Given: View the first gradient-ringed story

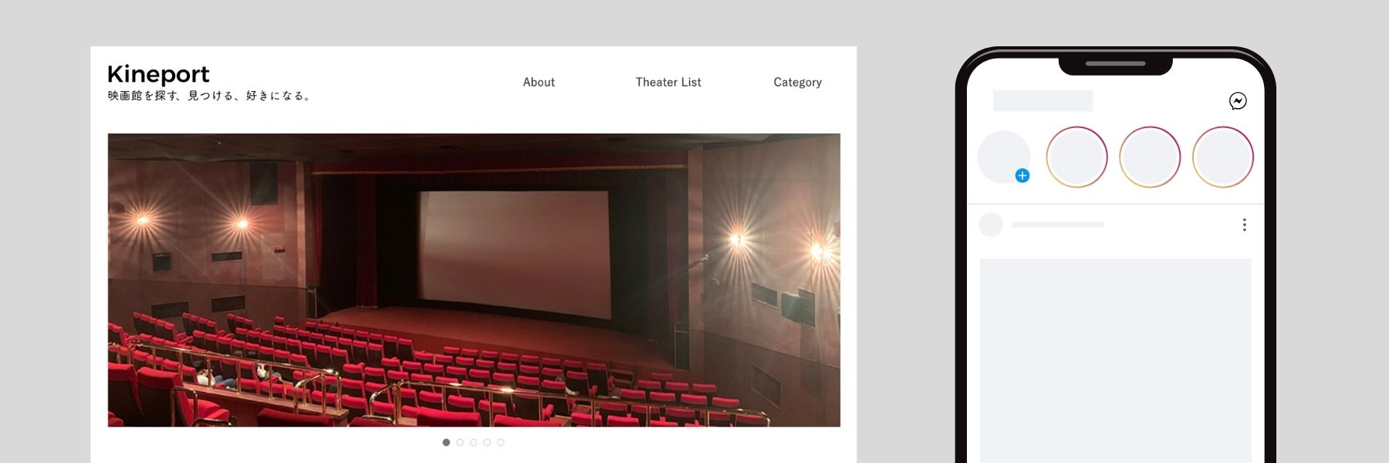Looking at the screenshot, I should 1076,157.
